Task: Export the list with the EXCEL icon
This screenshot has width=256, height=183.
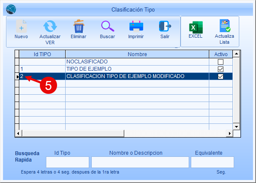Action: click(x=196, y=27)
